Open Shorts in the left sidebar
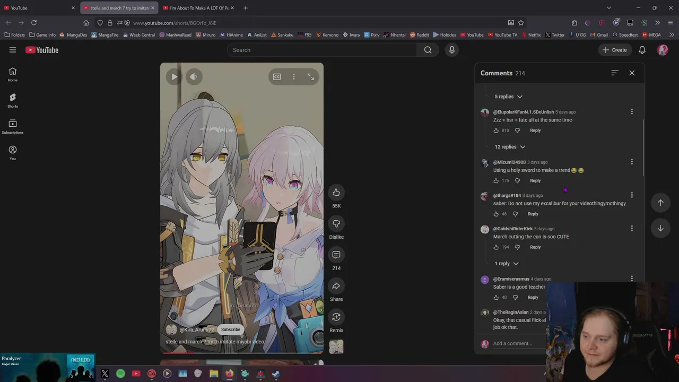 coord(13,100)
